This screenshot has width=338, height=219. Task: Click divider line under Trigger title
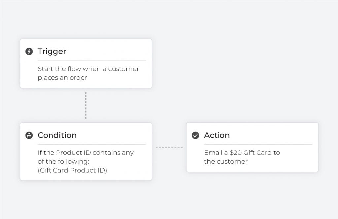92,61
